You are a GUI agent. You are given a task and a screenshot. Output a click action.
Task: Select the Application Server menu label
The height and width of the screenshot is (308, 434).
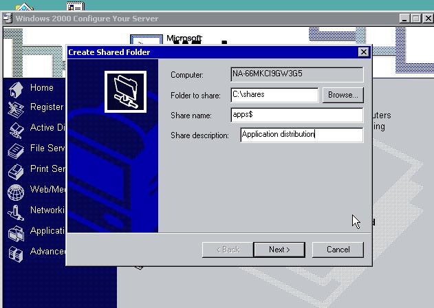(x=47, y=230)
